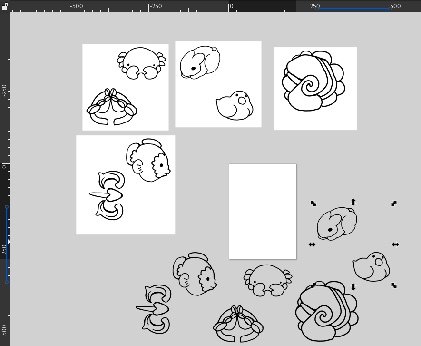Click the left-middle horizontal scale handle
The width and height of the screenshot is (421, 346).
click(312, 244)
